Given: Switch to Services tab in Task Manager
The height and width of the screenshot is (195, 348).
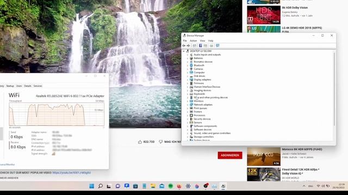Looking at the screenshot, I should click(38, 86).
